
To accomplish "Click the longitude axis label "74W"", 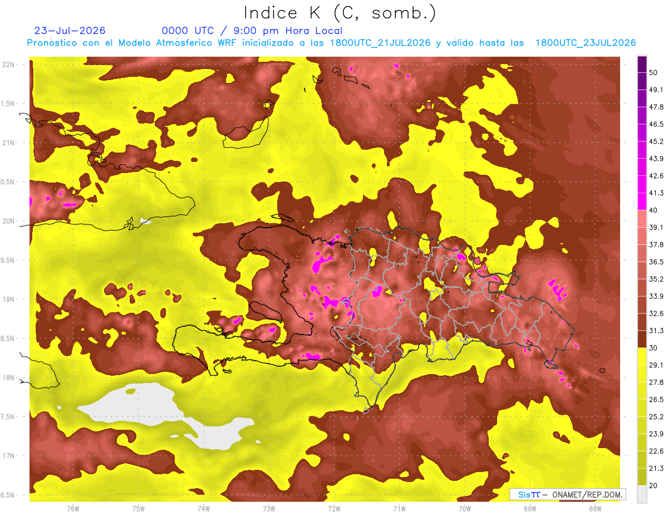I will (x=204, y=508).
